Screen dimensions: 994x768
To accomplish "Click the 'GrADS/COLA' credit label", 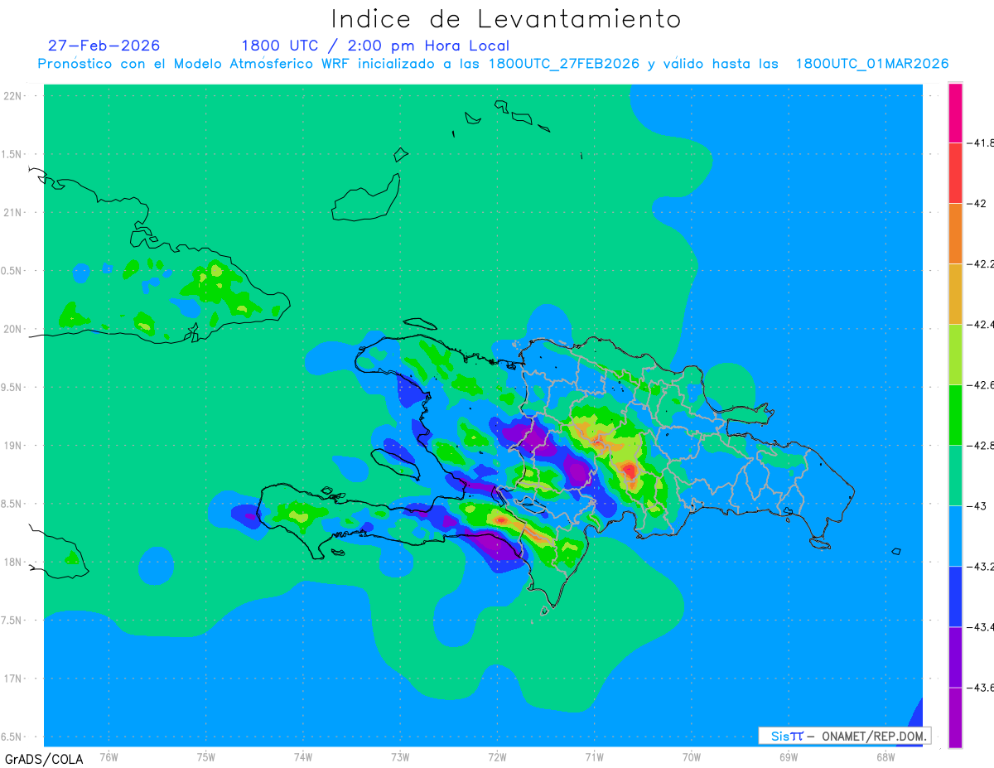I will click(x=44, y=759).
